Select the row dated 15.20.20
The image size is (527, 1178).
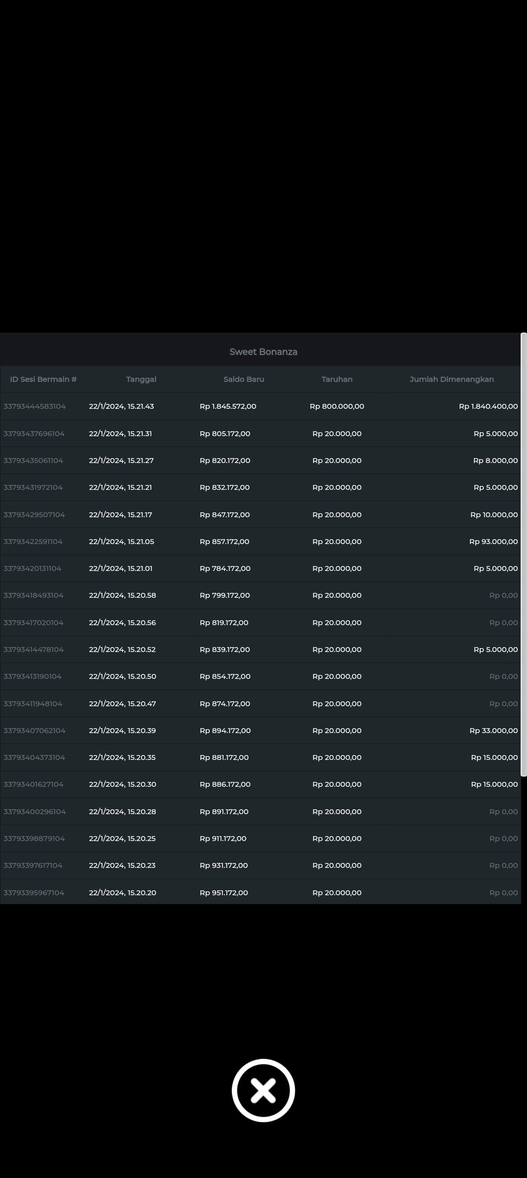pyautogui.click(x=122, y=893)
